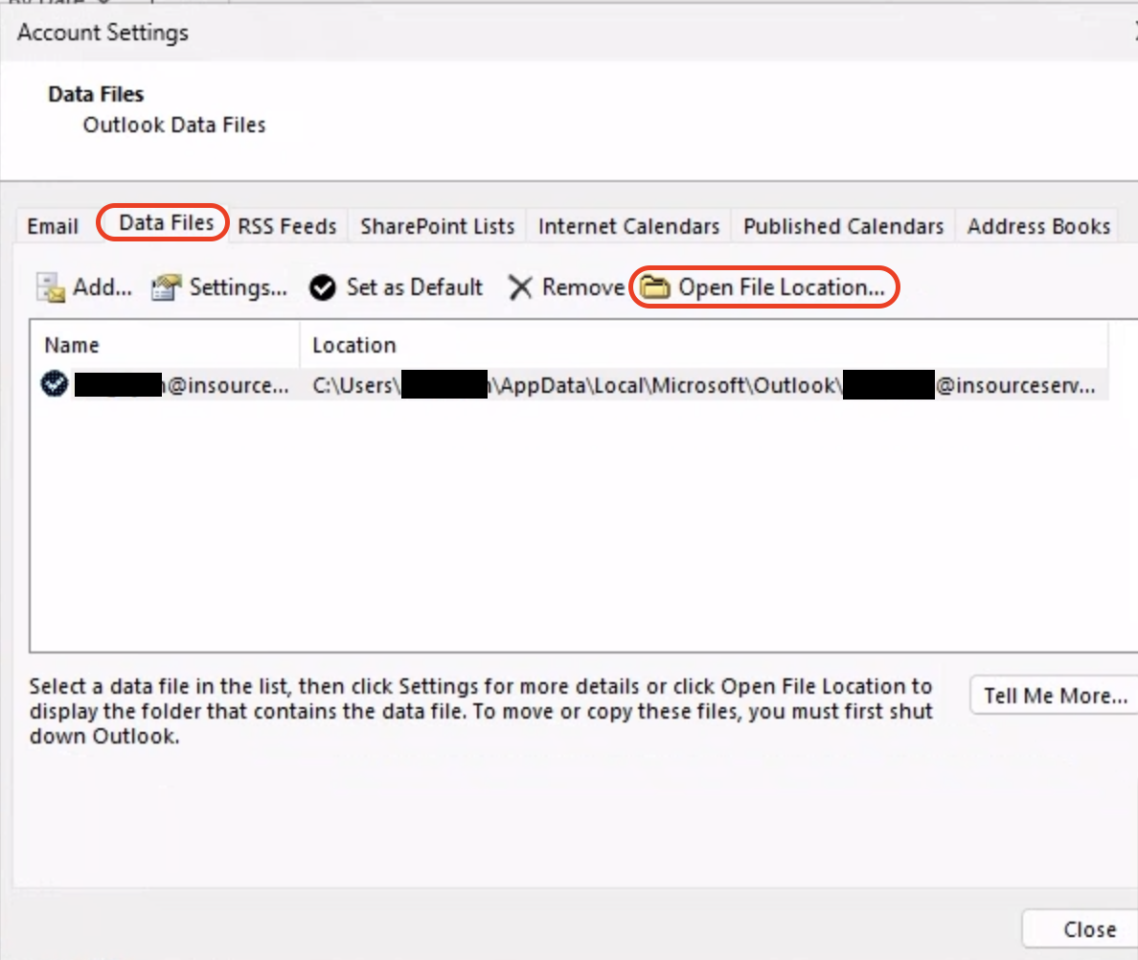Screen dimensions: 1138x960
Task: Click the Tell Me More button
Action: 1056,696
